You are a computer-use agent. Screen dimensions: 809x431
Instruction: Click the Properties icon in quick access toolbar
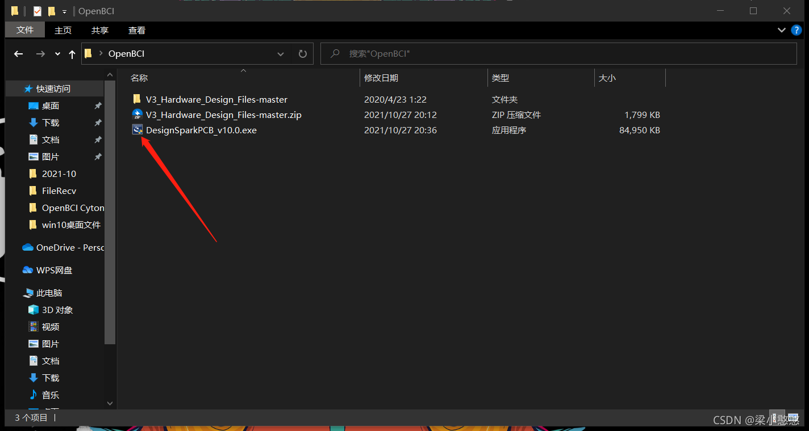(x=37, y=11)
